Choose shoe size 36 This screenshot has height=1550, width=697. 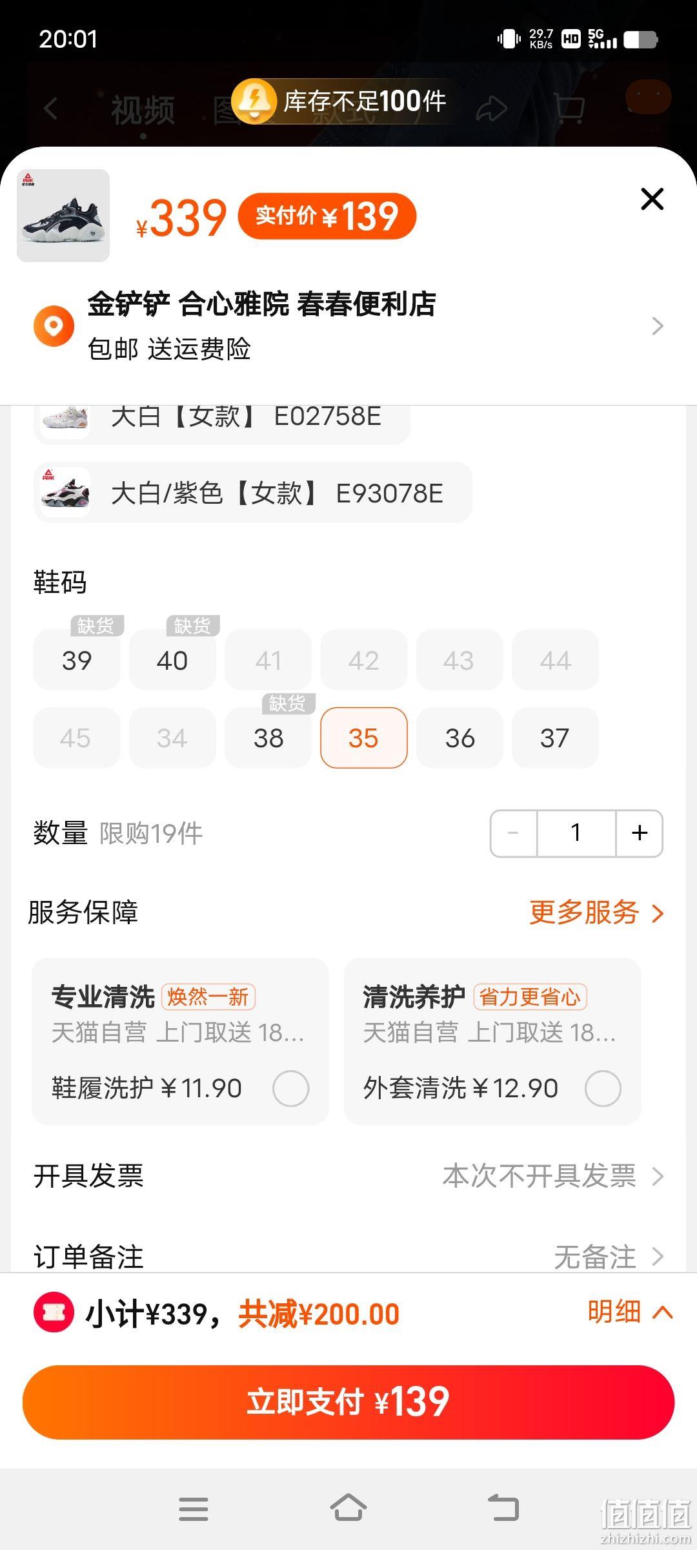click(460, 738)
